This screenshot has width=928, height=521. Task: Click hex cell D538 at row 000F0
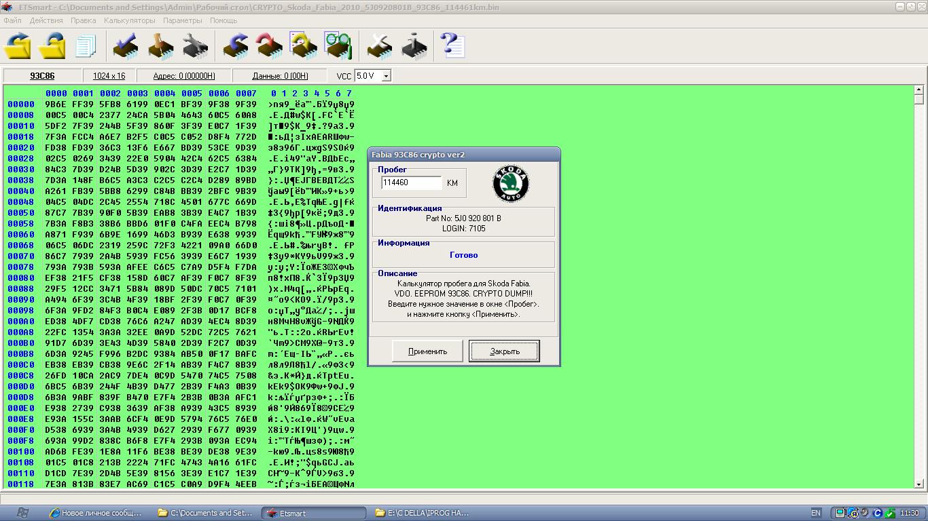coord(56,430)
